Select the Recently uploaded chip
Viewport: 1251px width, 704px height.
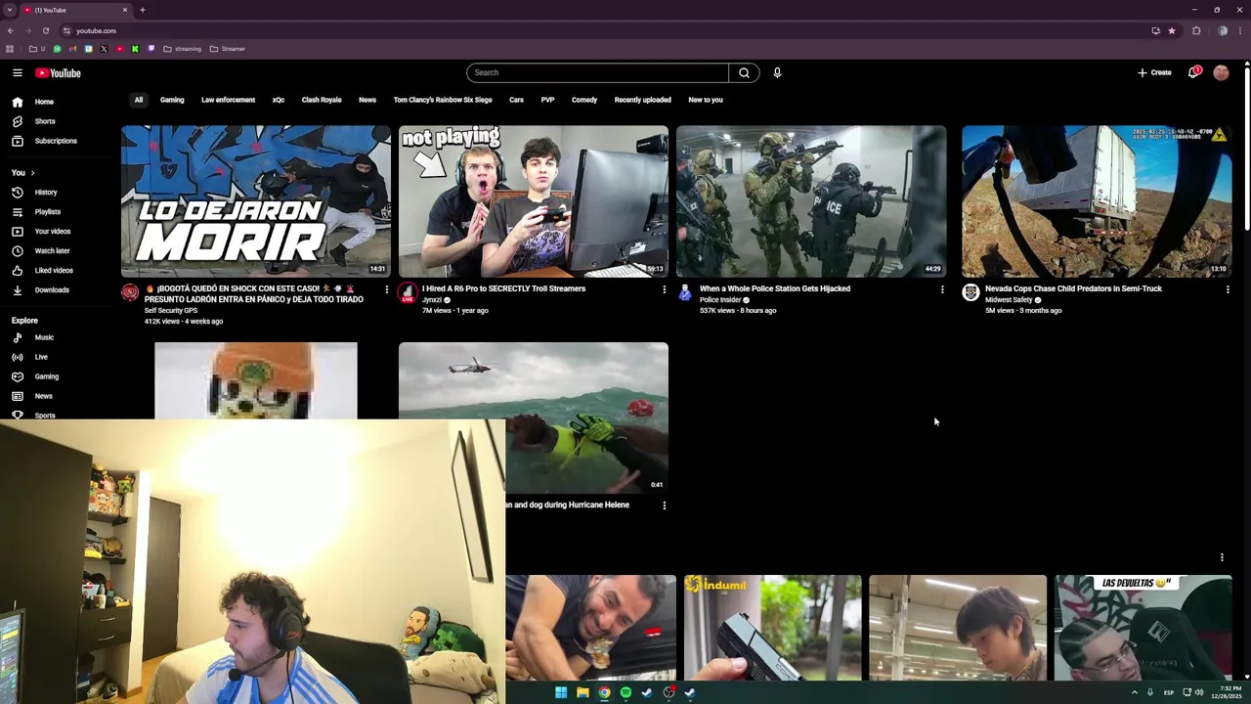tap(642, 100)
